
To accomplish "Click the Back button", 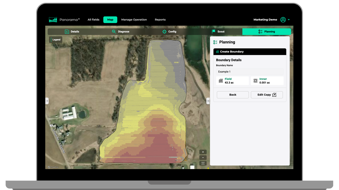I will click(233, 95).
